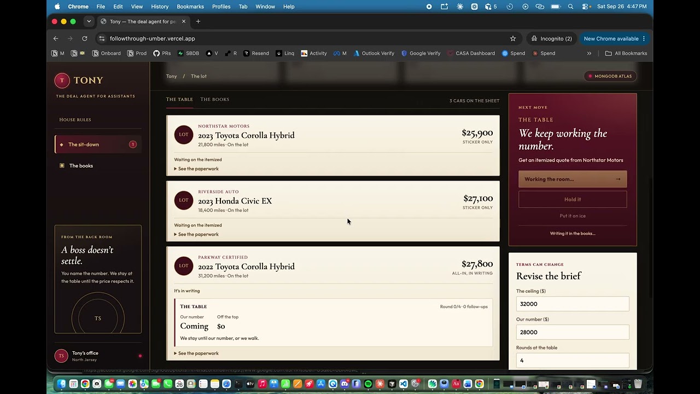Image resolution: width=700 pixels, height=394 pixels.
Task: Click the Tony breadcrumb link
Action: point(171,77)
